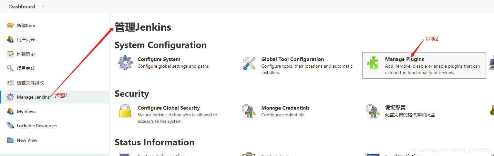The height and width of the screenshot is (156, 494).
Task: Open the Dashboard breadcrumb link
Action: tap(22, 6)
